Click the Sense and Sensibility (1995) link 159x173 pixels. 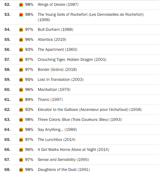click(x=63, y=160)
